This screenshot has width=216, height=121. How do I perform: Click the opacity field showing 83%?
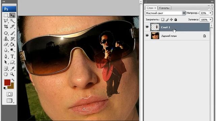click(x=204, y=13)
